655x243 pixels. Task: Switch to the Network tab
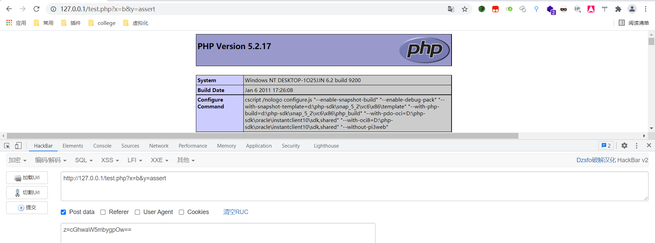(x=159, y=146)
